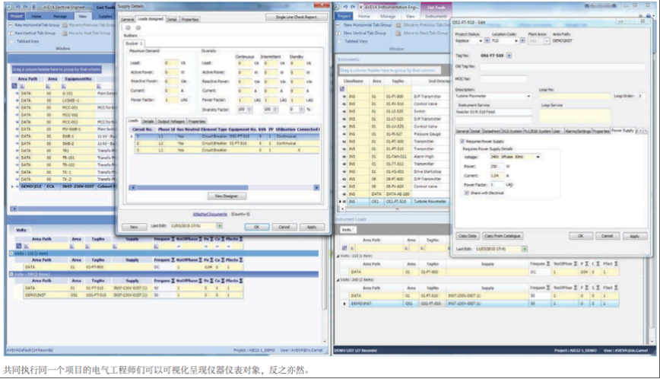The height and width of the screenshot is (379, 660).
Task: Open the Datasheet tab in the OS1-FT-510 dialog
Action: (x=492, y=132)
